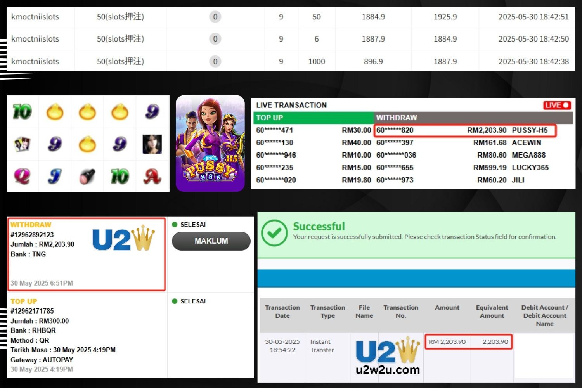Screen dimensions: 582x388
Task: Click the 60*******946 RM10.00 top up entry
Action: [314, 155]
